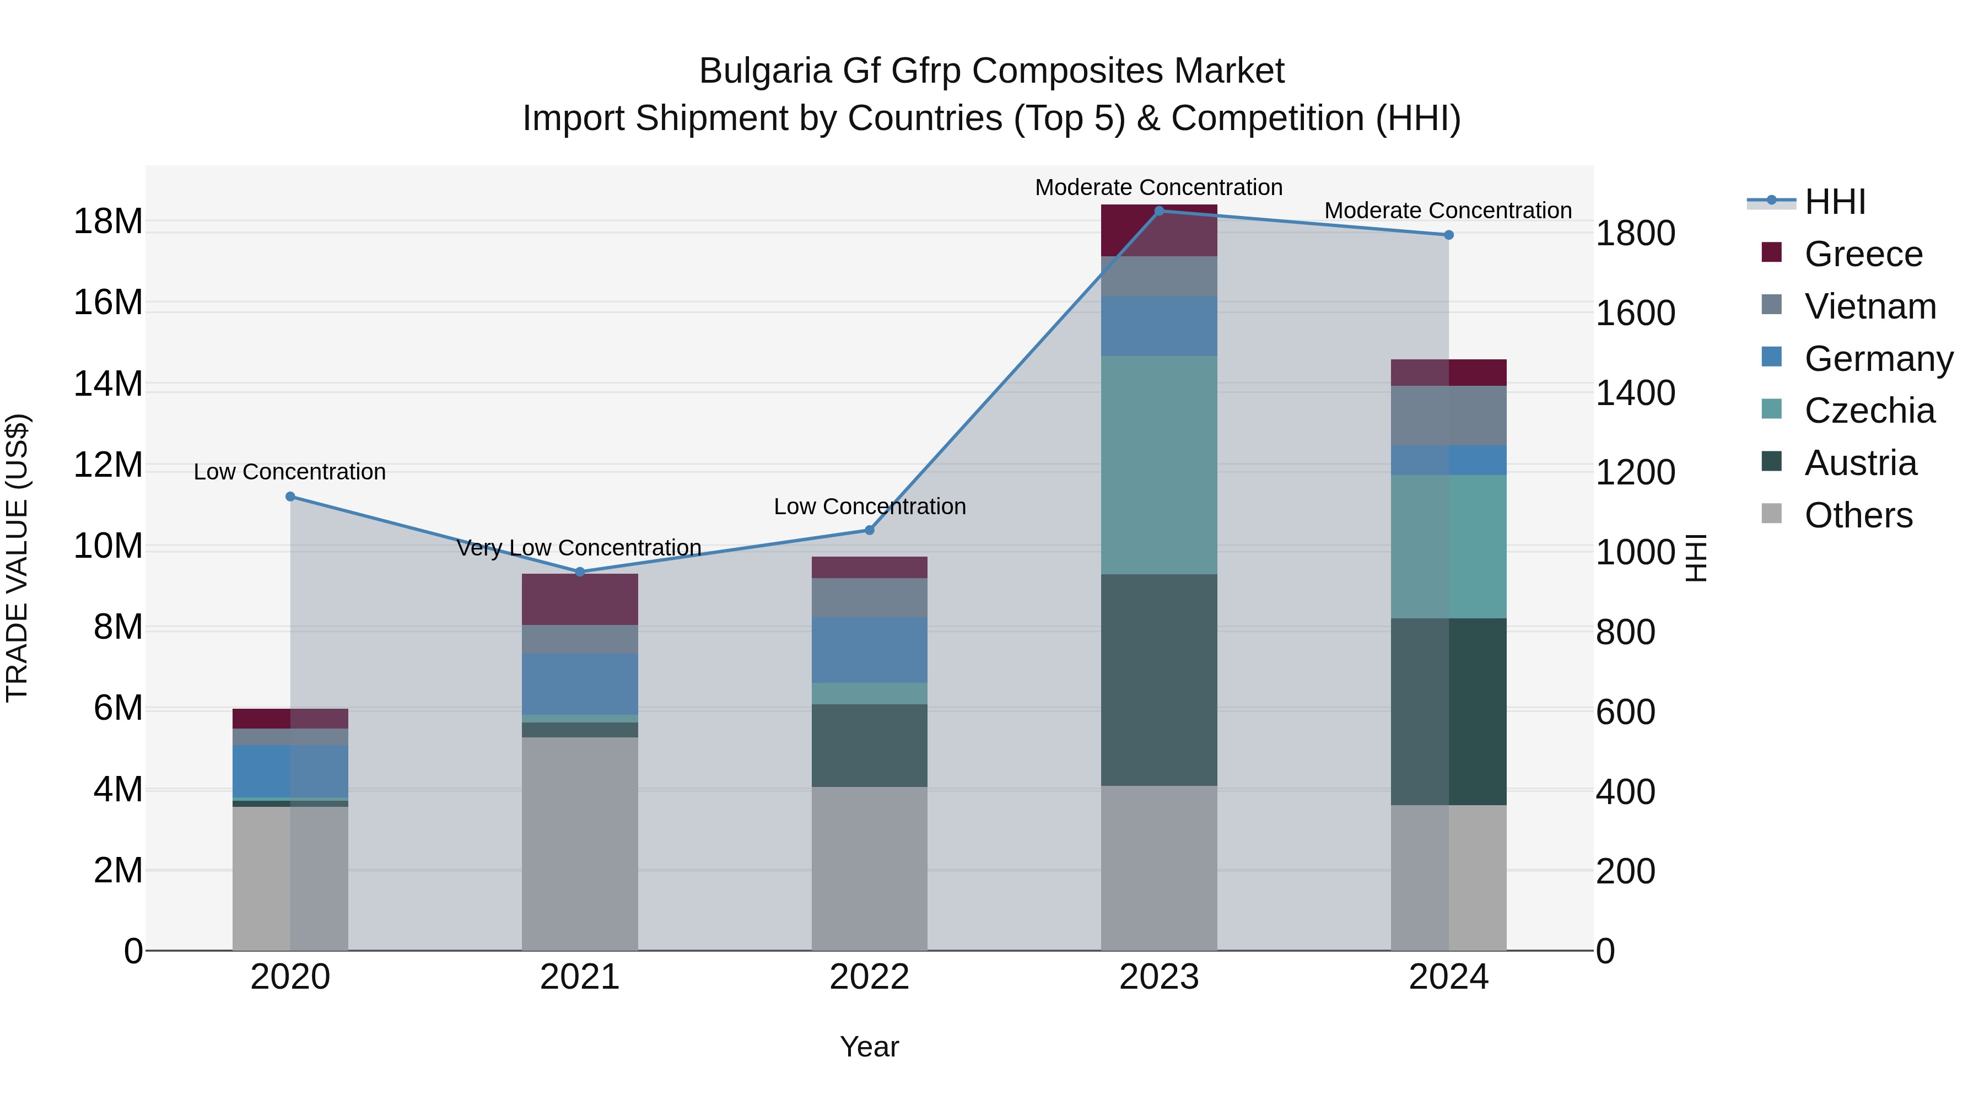
Task: Click the 2022 'Low Concentration' annotation
Action: point(870,506)
